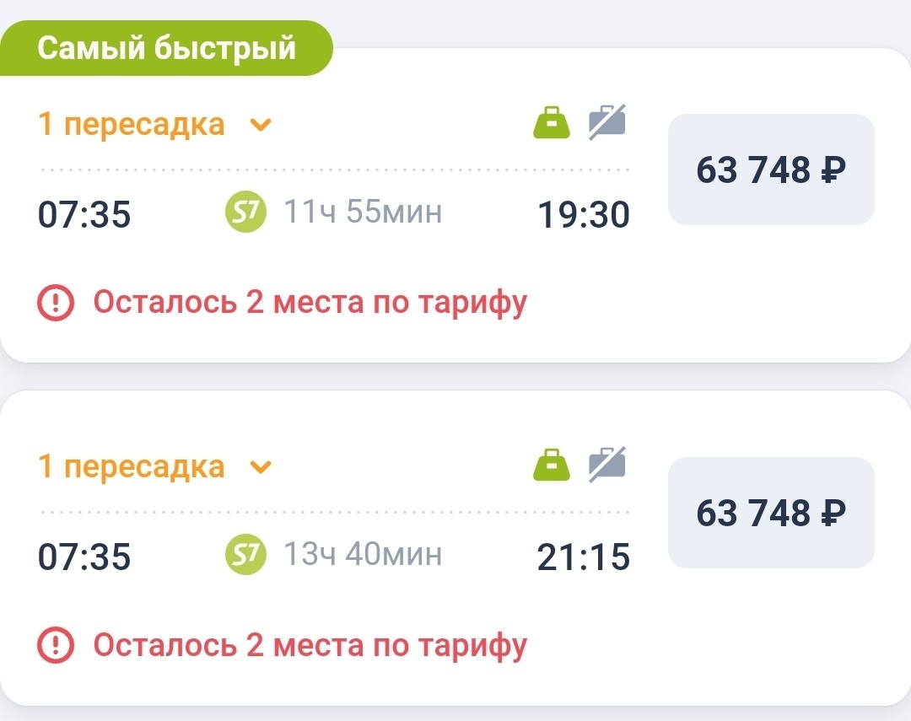Expand the transfer chevron in the second flight card
The height and width of the screenshot is (721, 911).
click(x=261, y=467)
